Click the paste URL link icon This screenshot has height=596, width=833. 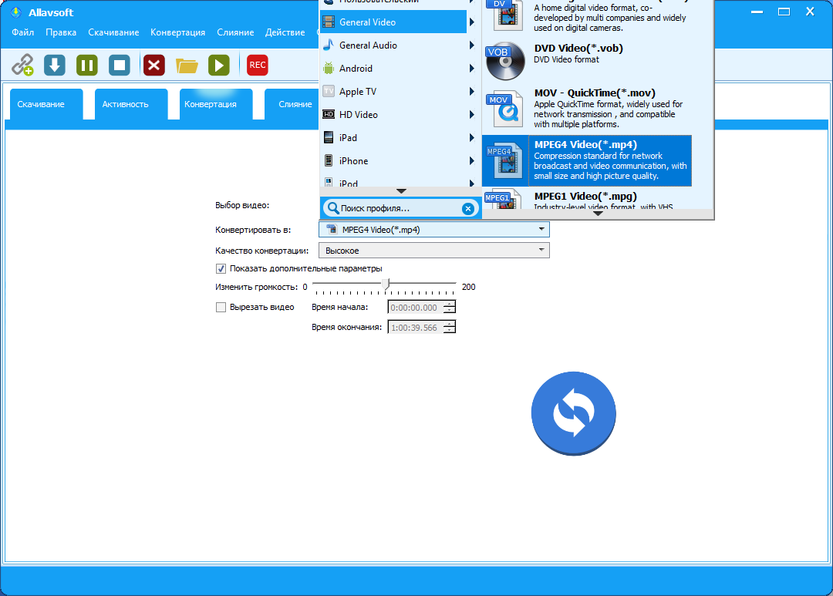(x=23, y=66)
